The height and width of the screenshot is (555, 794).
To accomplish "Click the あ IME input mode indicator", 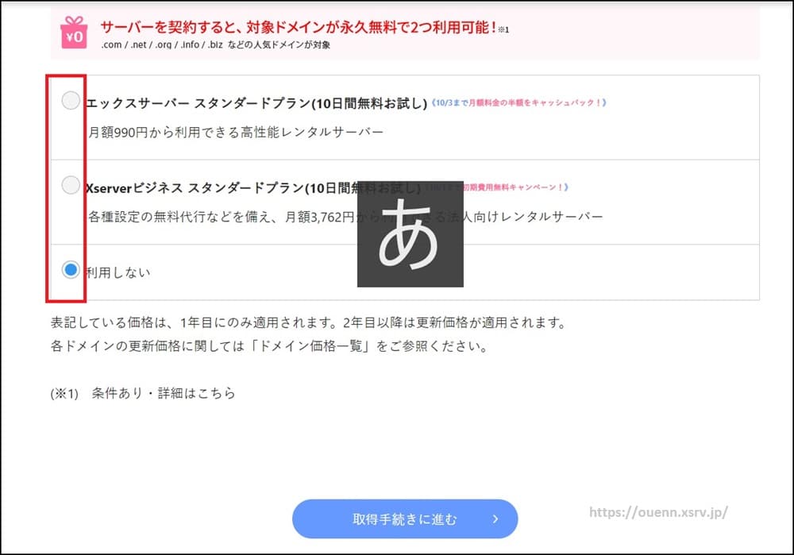I will pyautogui.click(x=410, y=233).
